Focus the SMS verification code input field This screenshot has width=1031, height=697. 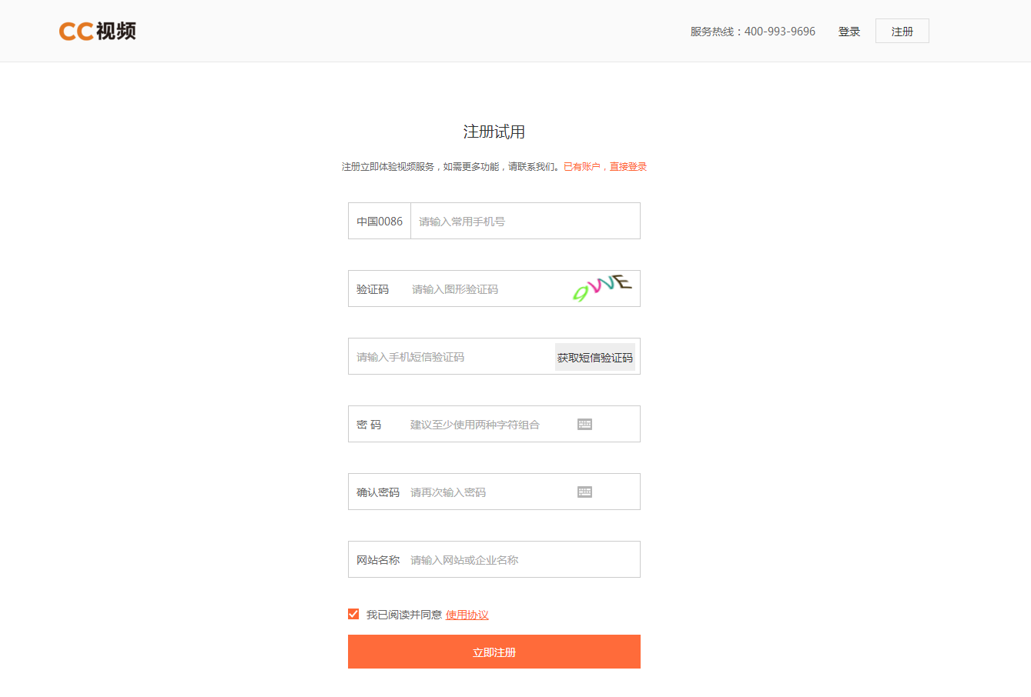click(x=447, y=356)
